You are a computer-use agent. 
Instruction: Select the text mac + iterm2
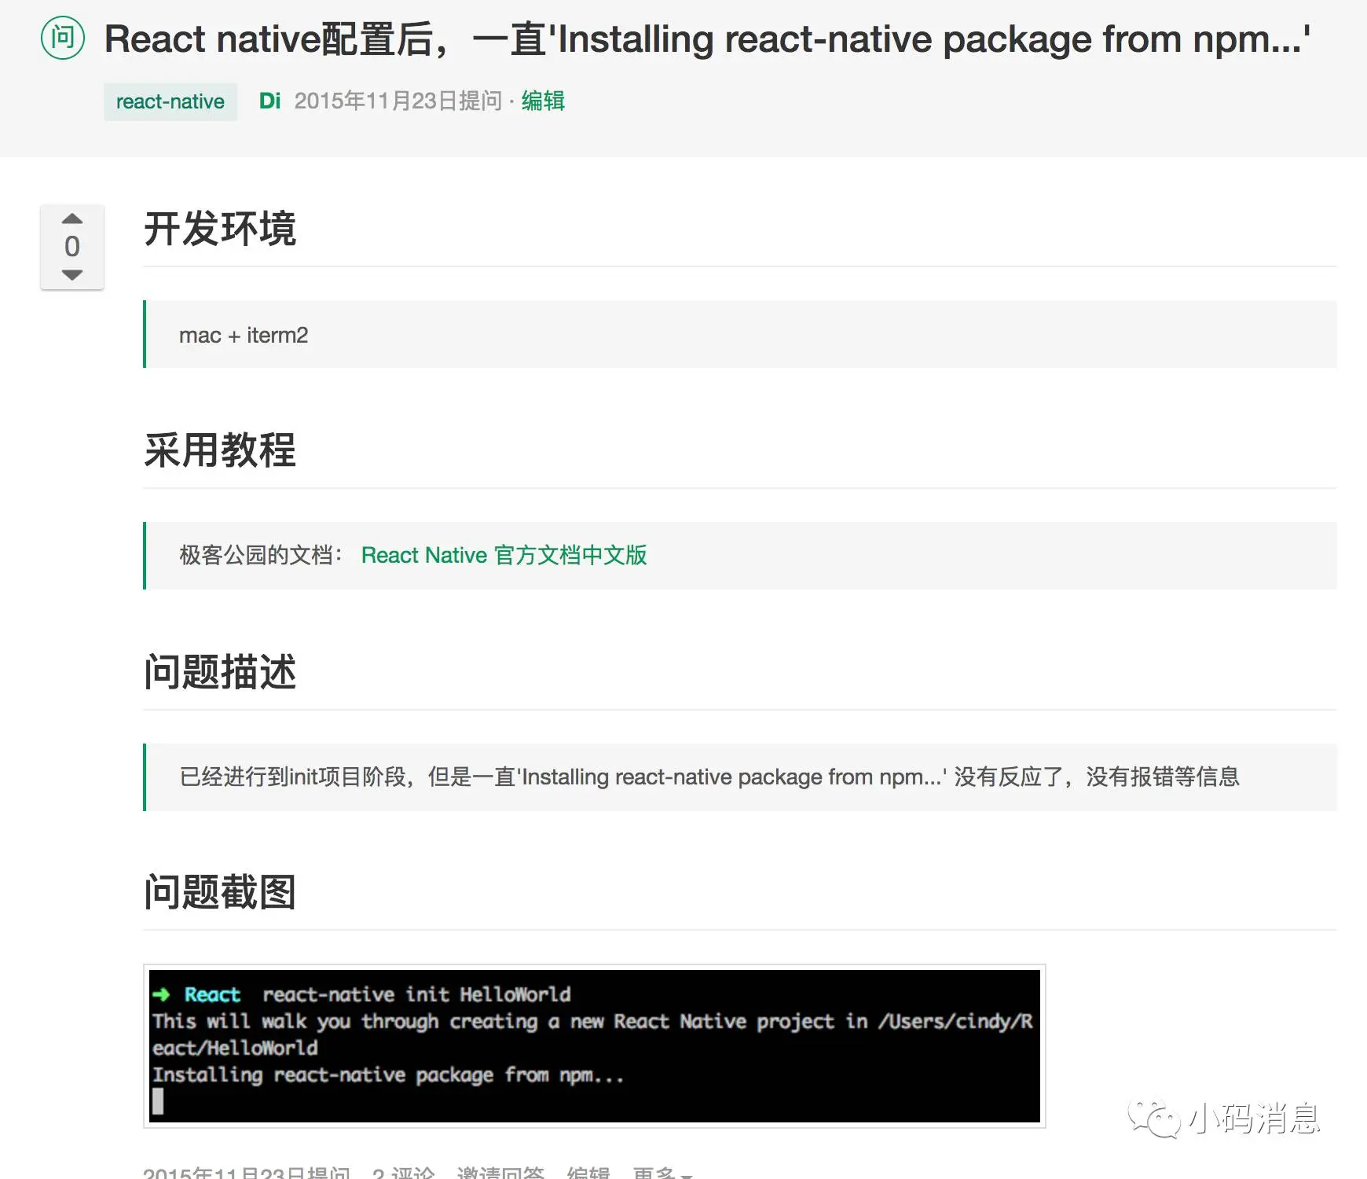244,335
